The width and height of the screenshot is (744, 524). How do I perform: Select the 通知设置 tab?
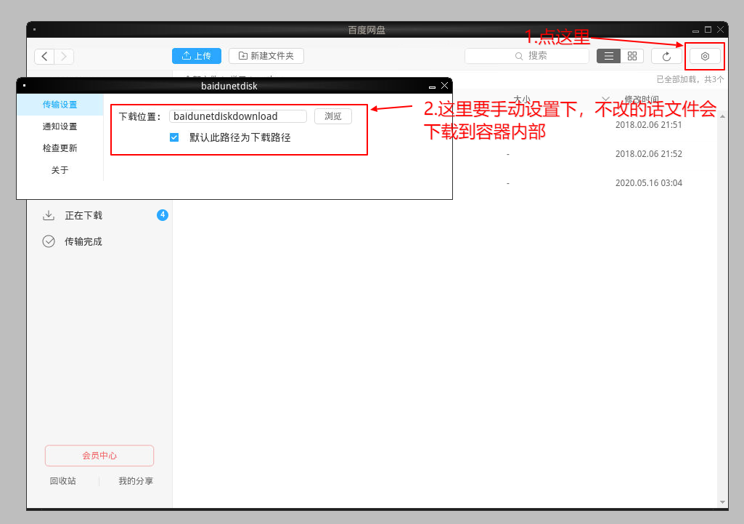[60, 126]
